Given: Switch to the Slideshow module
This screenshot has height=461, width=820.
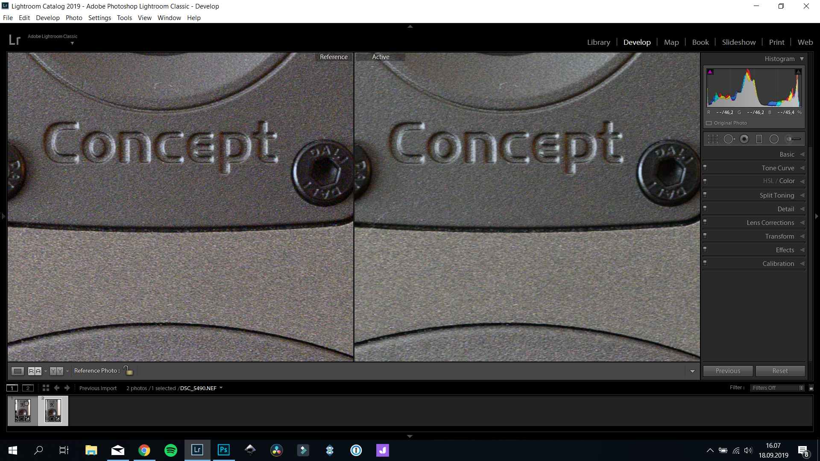Looking at the screenshot, I should pos(738,42).
